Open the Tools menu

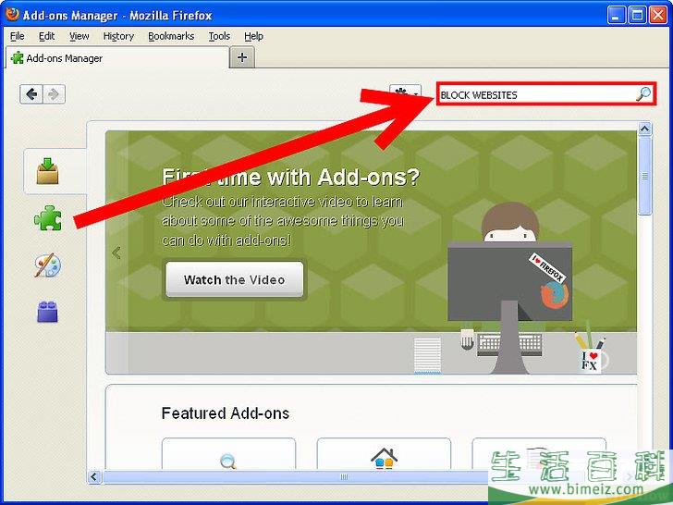219,36
